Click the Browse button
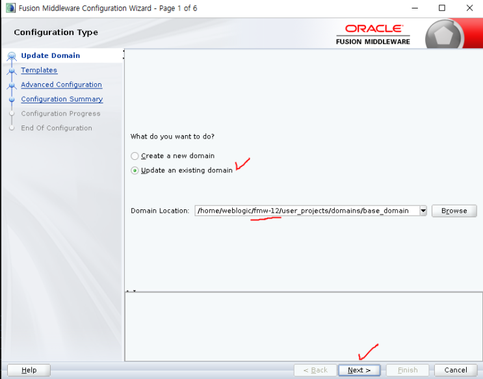 pyautogui.click(x=454, y=211)
